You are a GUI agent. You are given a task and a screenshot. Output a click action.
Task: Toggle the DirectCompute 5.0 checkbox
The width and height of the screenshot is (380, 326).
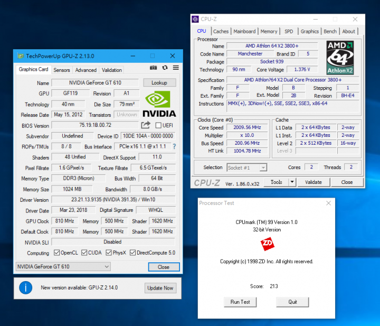pos(132,253)
